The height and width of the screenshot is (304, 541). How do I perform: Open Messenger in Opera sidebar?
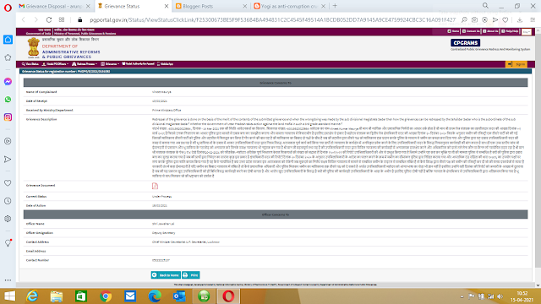[x=8, y=81]
